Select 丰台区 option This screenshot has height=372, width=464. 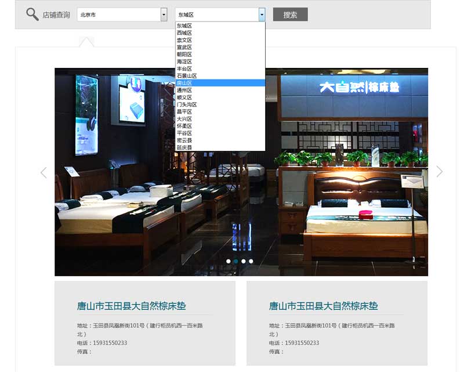tap(220, 68)
